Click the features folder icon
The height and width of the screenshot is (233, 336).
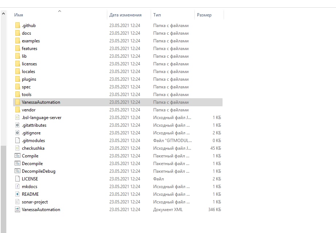coord(18,49)
